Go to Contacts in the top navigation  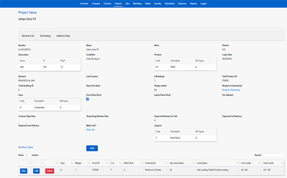107,3
